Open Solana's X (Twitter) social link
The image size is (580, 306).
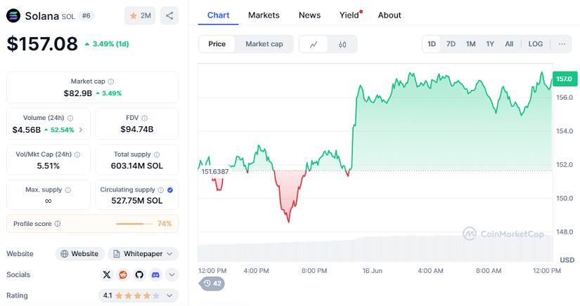point(107,274)
